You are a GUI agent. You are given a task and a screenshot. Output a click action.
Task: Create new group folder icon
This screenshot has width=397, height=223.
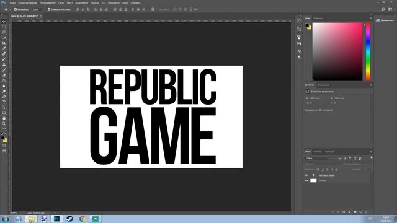pyautogui.click(x=355, y=212)
